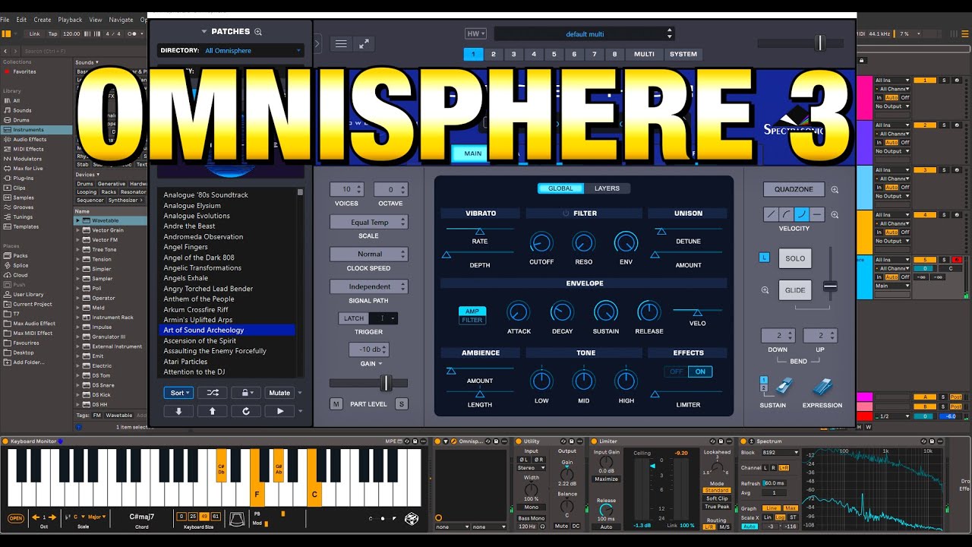Click the expression pedal icon
972x547 pixels.
pyautogui.click(x=822, y=387)
